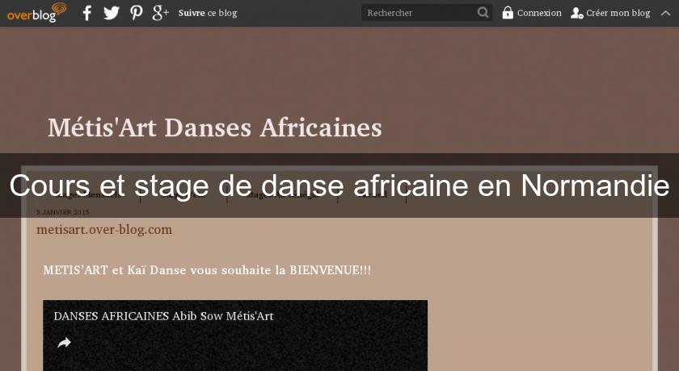Click the search magnifier icon

pyautogui.click(x=483, y=13)
